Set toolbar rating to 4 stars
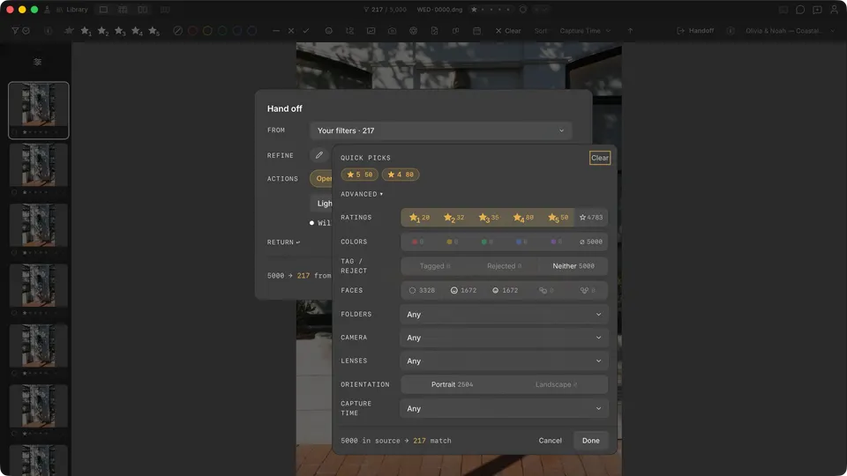Image resolution: width=847 pixels, height=476 pixels. tap(137, 32)
